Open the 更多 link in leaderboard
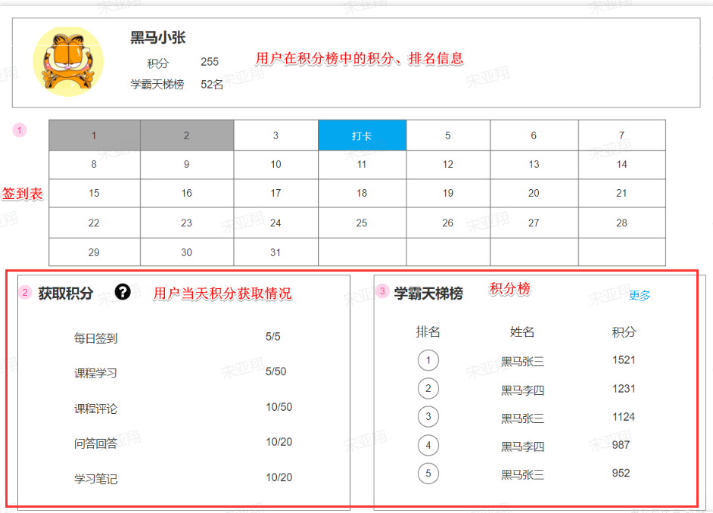This screenshot has width=713, height=513. [640, 295]
